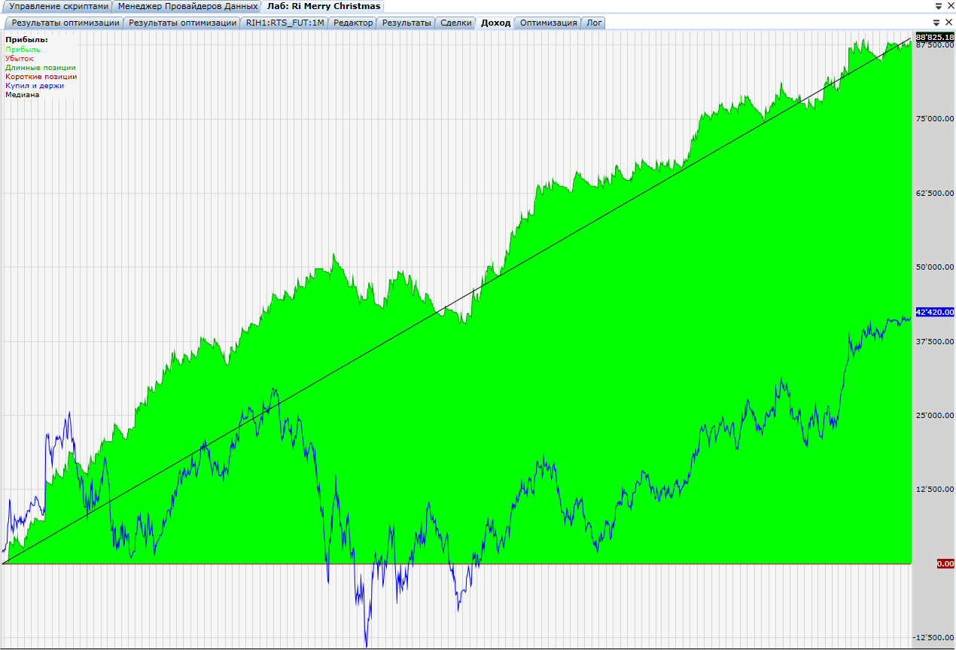Click the 37'500.00 axis label
The width and height of the screenshot is (956, 650).
tap(934, 341)
